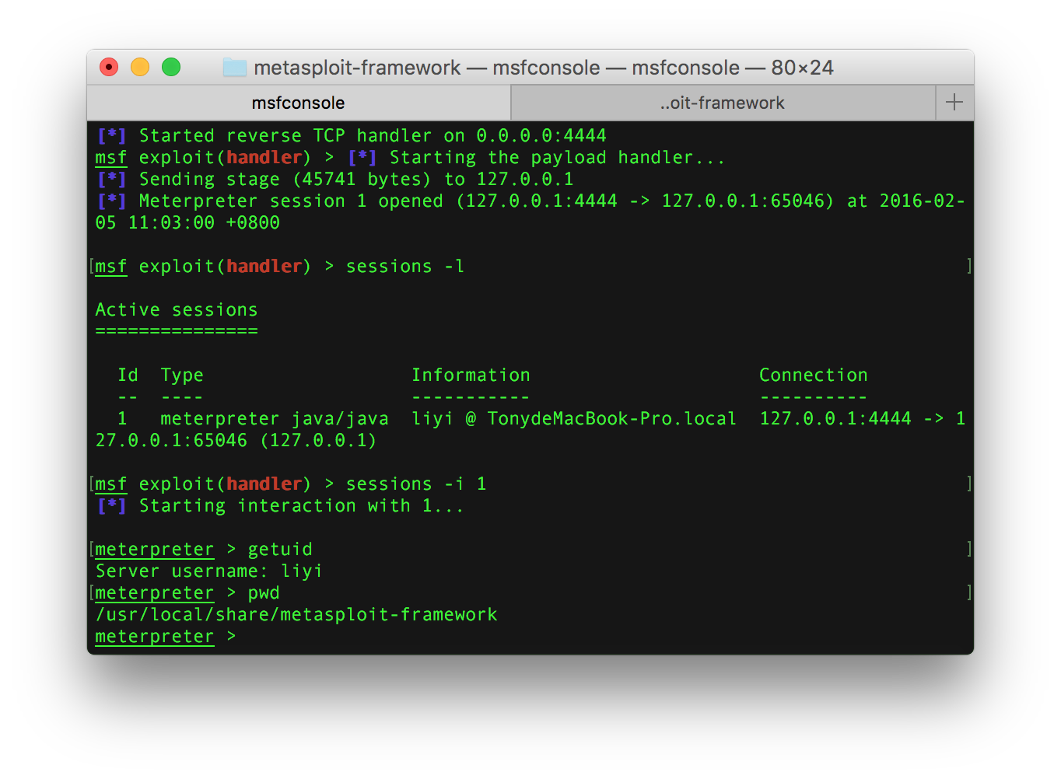The image size is (1061, 779).
Task: Click 'Starting interaction with 1...' line
Action: click(x=279, y=505)
